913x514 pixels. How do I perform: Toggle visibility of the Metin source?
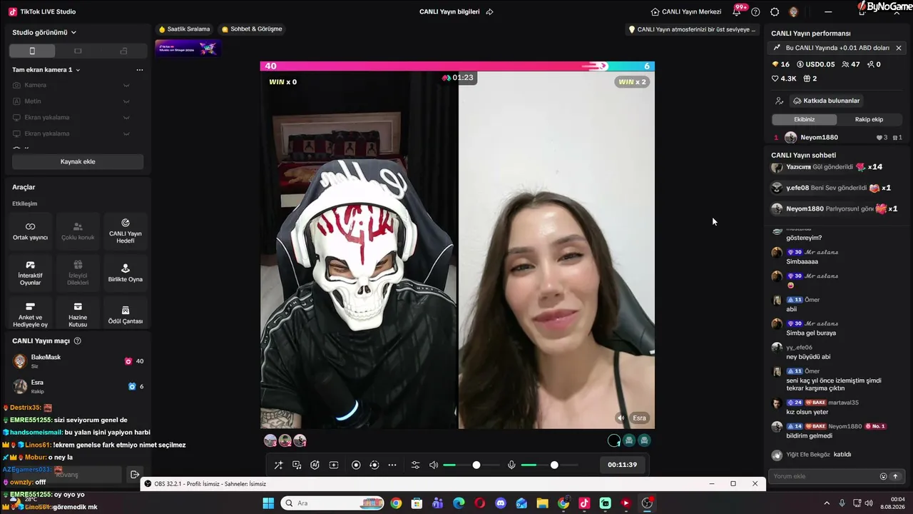[x=126, y=101]
